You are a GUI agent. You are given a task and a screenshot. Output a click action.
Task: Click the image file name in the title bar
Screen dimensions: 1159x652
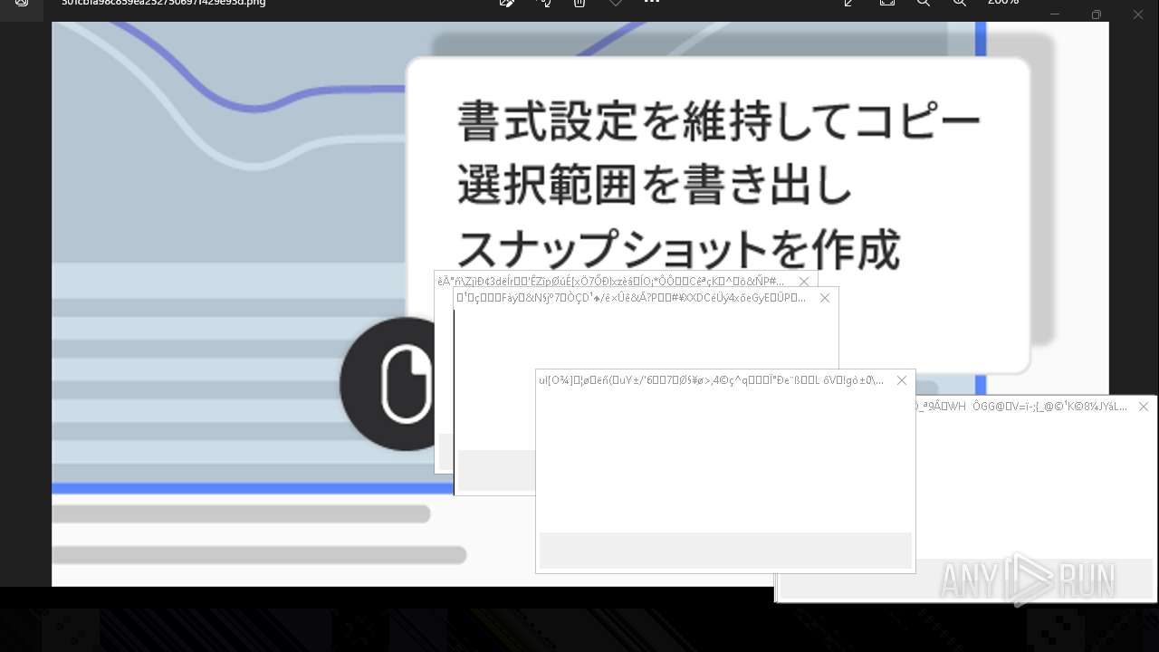(x=164, y=3)
